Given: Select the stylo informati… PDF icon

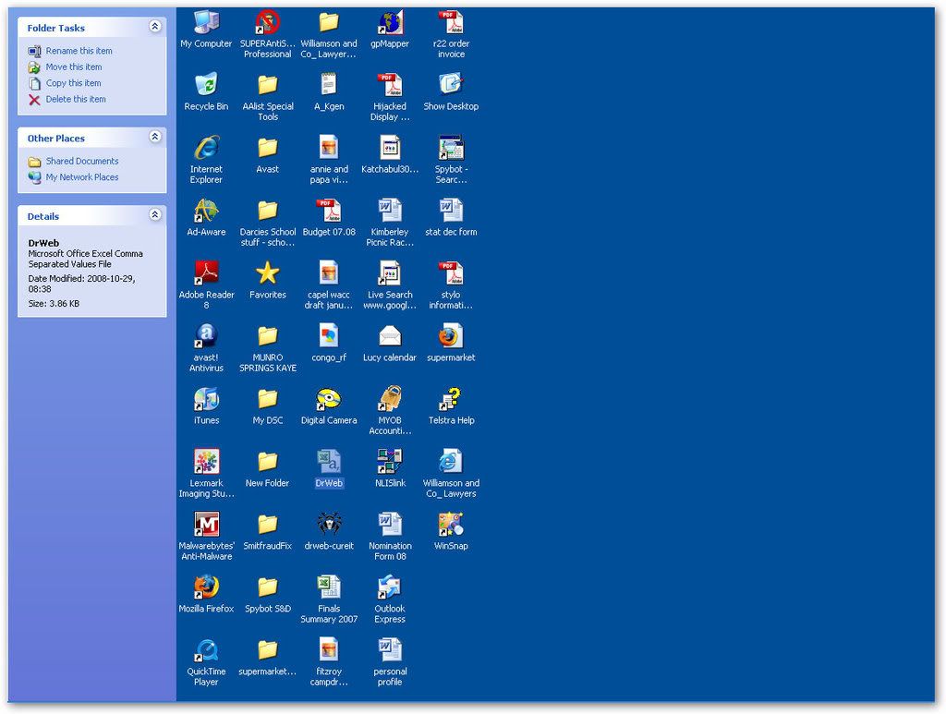Looking at the screenshot, I should point(451,273).
